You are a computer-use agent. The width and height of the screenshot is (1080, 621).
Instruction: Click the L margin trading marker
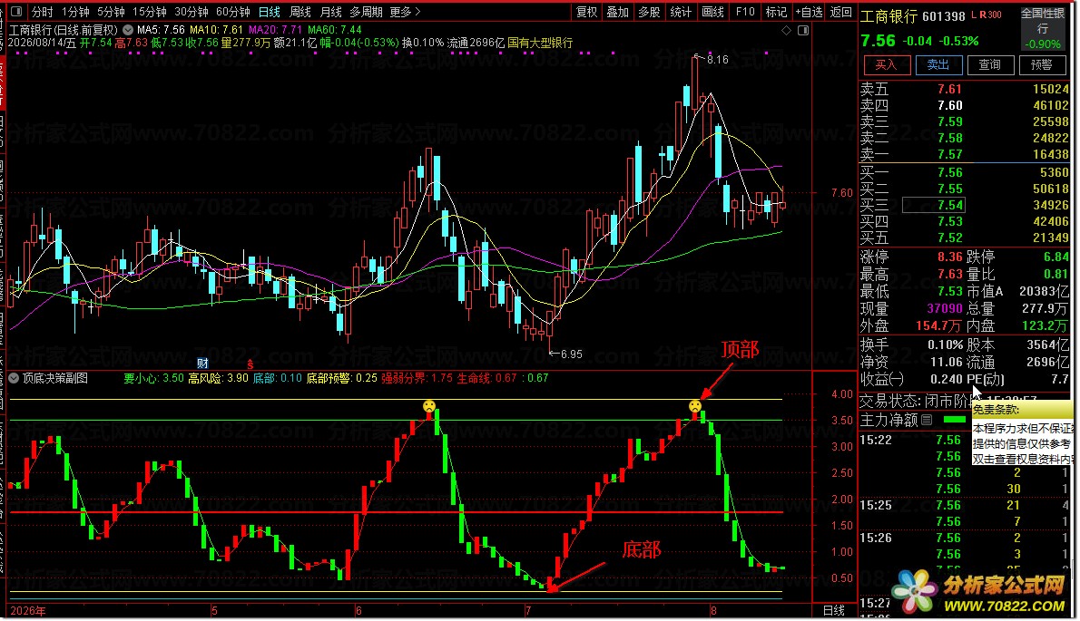pyautogui.click(x=974, y=15)
